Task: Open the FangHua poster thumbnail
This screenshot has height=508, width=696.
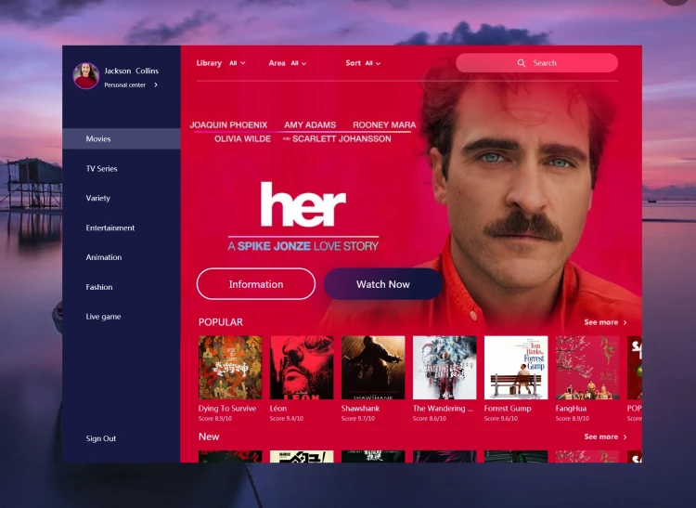Action: pyautogui.click(x=587, y=368)
